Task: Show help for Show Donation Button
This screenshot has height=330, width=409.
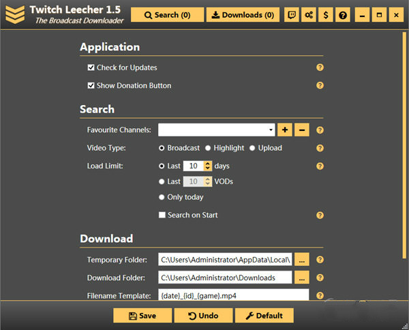Action: (x=320, y=85)
